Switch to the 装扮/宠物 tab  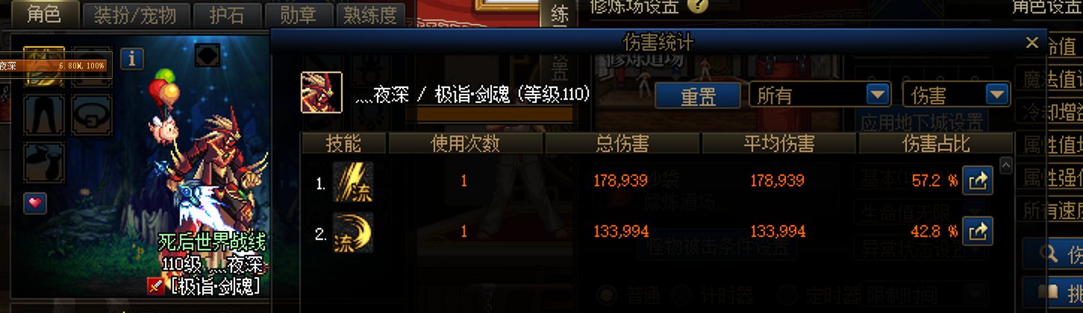pos(135,15)
